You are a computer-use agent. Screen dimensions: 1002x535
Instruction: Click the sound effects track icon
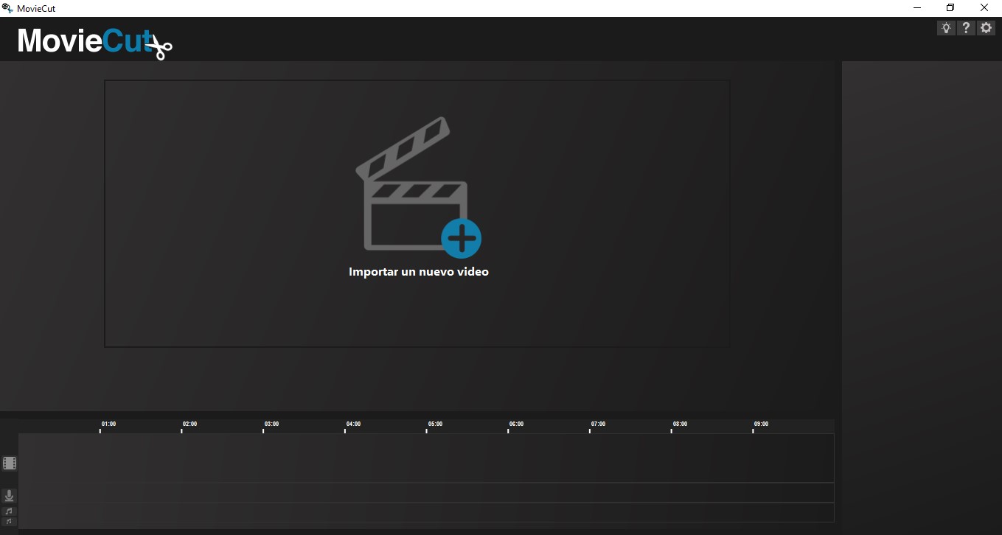click(9, 520)
